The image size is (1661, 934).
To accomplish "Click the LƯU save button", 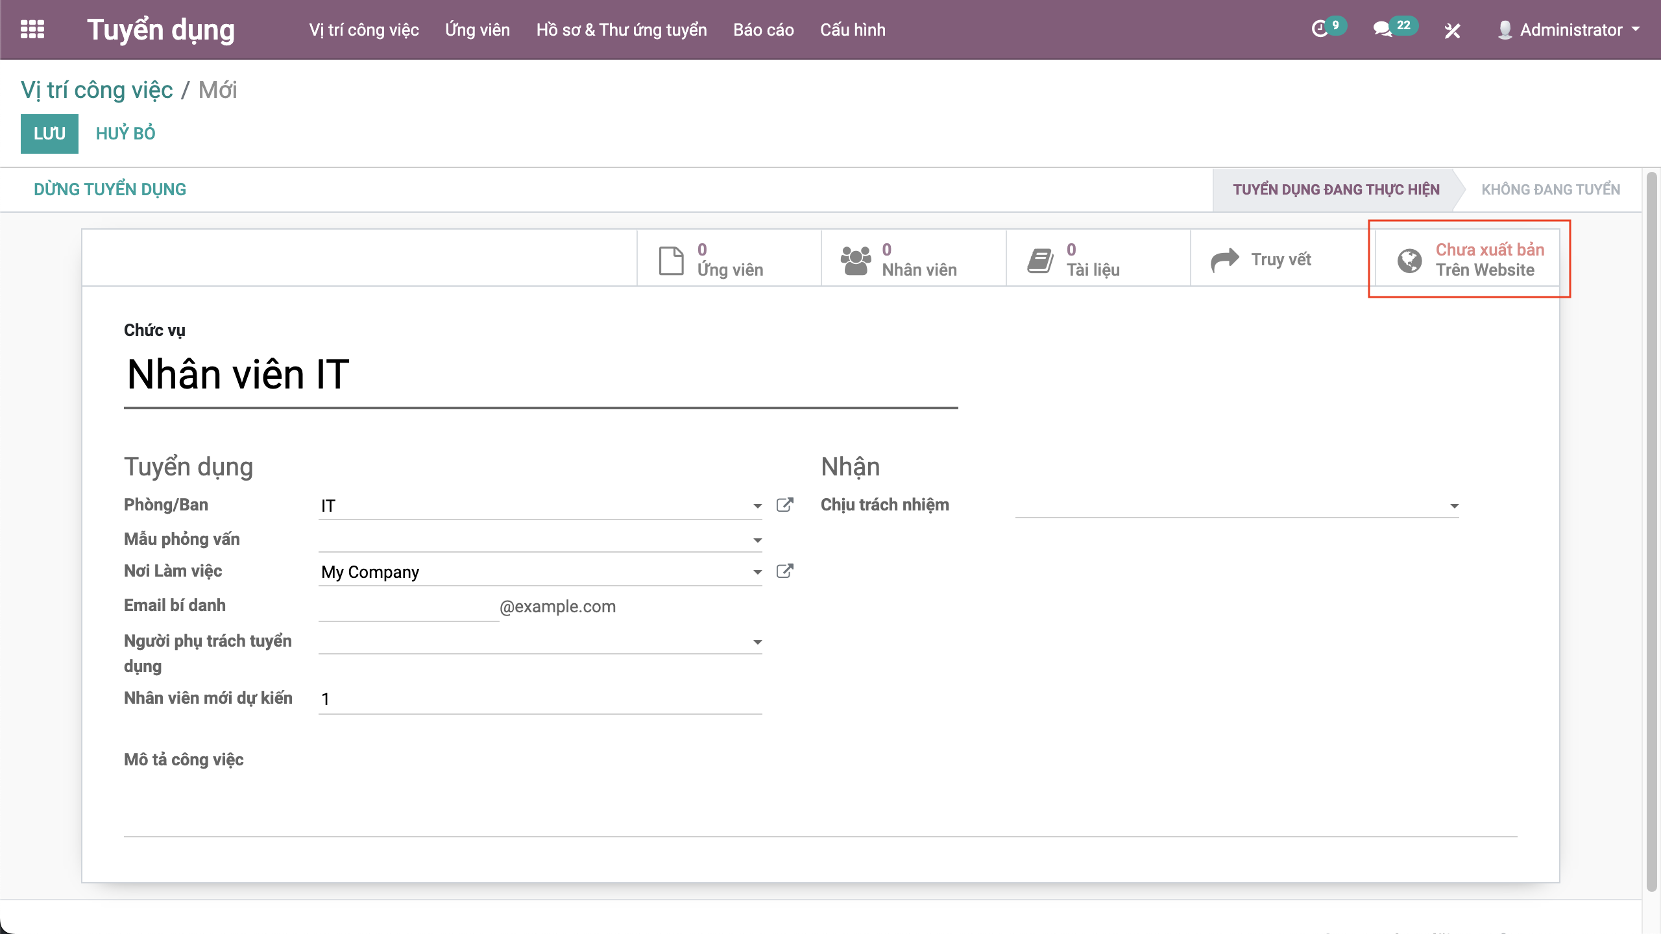I will point(49,134).
